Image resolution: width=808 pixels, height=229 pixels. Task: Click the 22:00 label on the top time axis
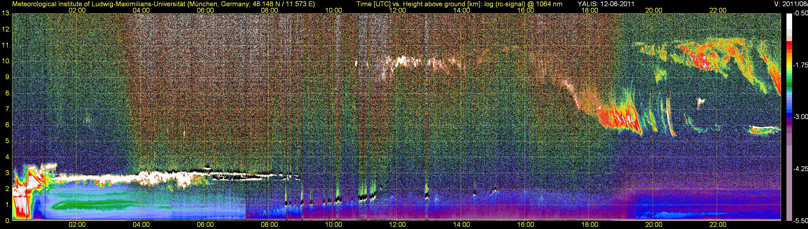click(x=718, y=10)
